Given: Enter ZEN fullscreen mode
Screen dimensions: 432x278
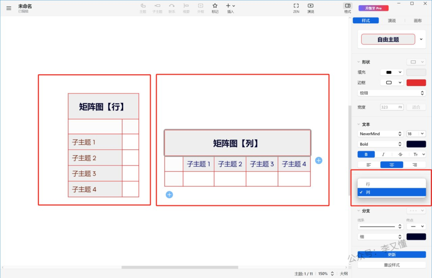Looking at the screenshot, I should click(296, 6).
